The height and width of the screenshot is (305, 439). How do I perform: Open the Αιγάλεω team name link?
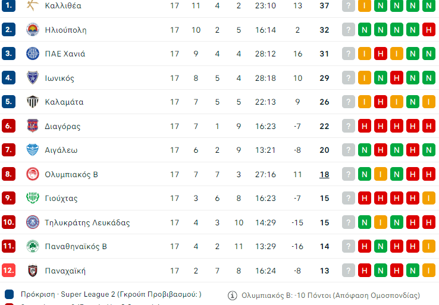point(61,150)
